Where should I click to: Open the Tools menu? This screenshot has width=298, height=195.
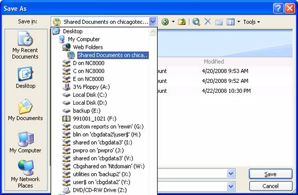tap(251, 22)
